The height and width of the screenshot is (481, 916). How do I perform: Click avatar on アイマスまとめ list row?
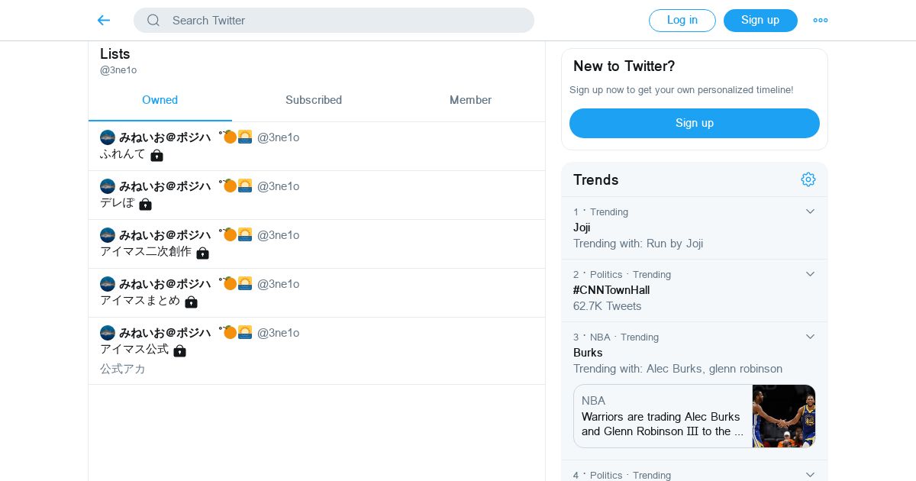(108, 284)
